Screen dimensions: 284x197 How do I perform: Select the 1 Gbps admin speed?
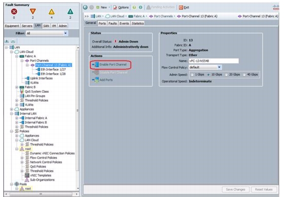tap(192, 75)
